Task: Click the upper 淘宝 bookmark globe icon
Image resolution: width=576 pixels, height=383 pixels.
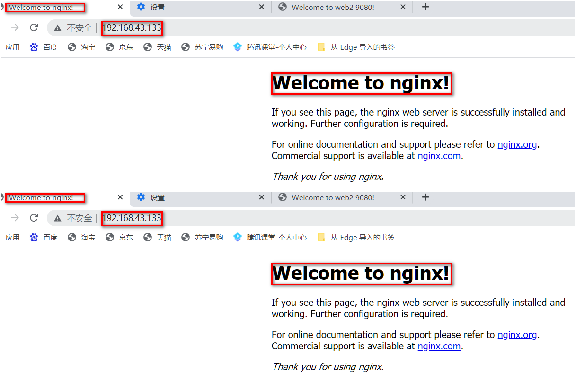Action: 72,47
